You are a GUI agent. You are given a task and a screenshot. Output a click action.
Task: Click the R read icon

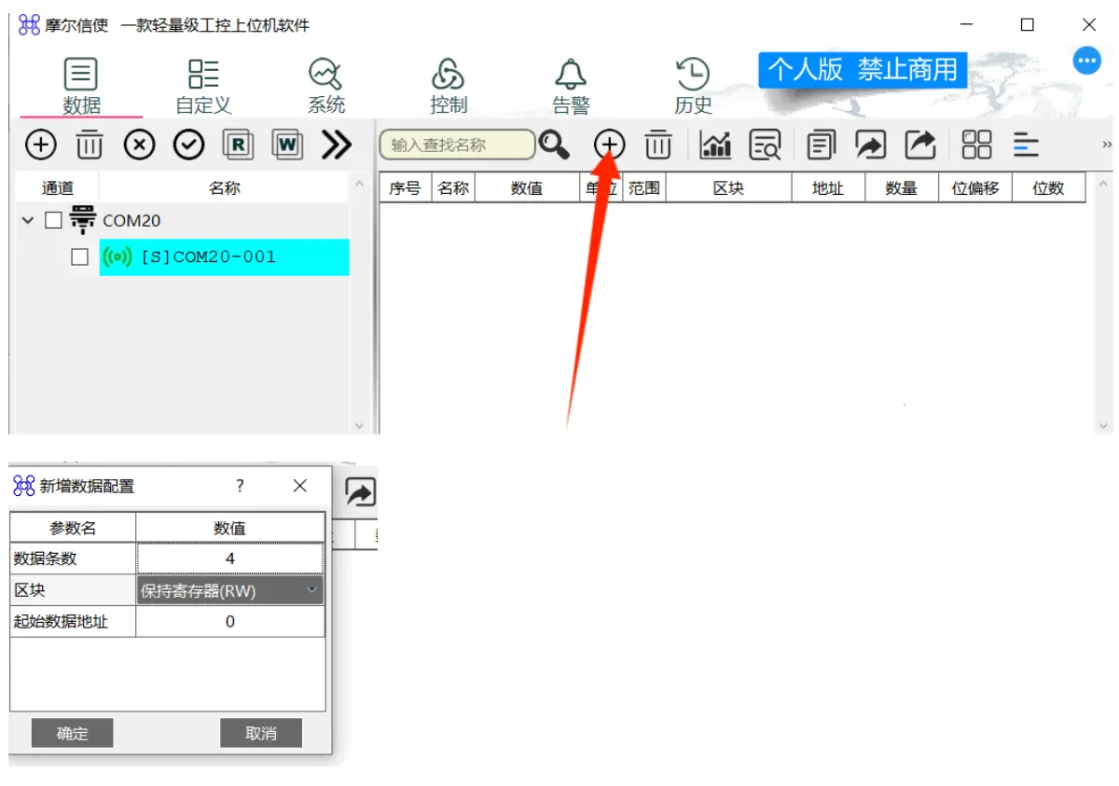[239, 145]
